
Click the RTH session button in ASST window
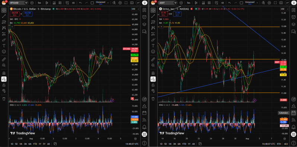click(x=279, y=144)
